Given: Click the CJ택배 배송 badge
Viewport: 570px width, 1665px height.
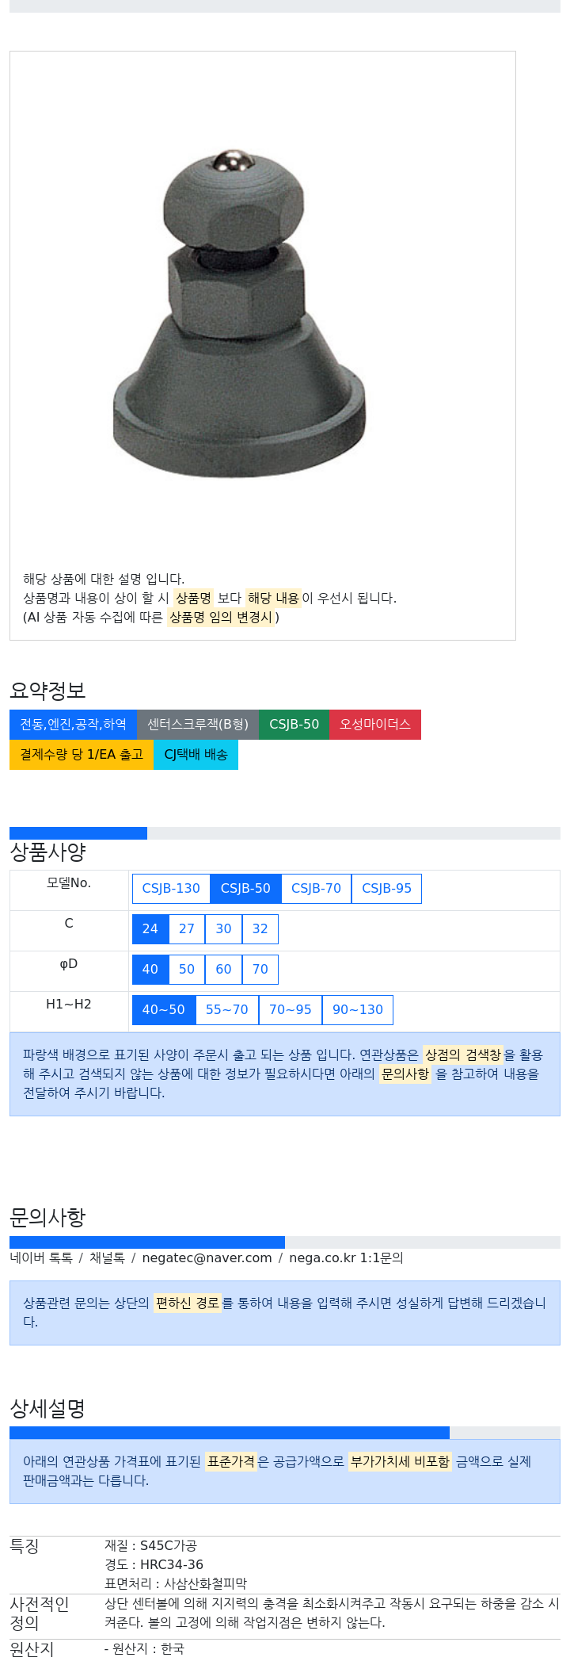Looking at the screenshot, I should click(196, 754).
